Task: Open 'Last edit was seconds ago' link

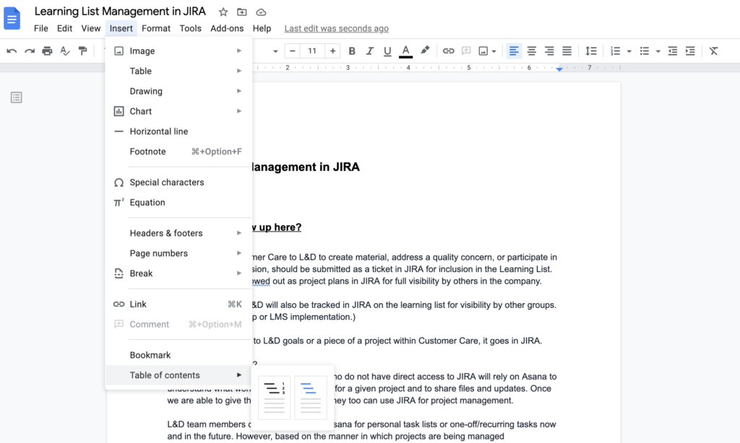Action: pyautogui.click(x=337, y=28)
